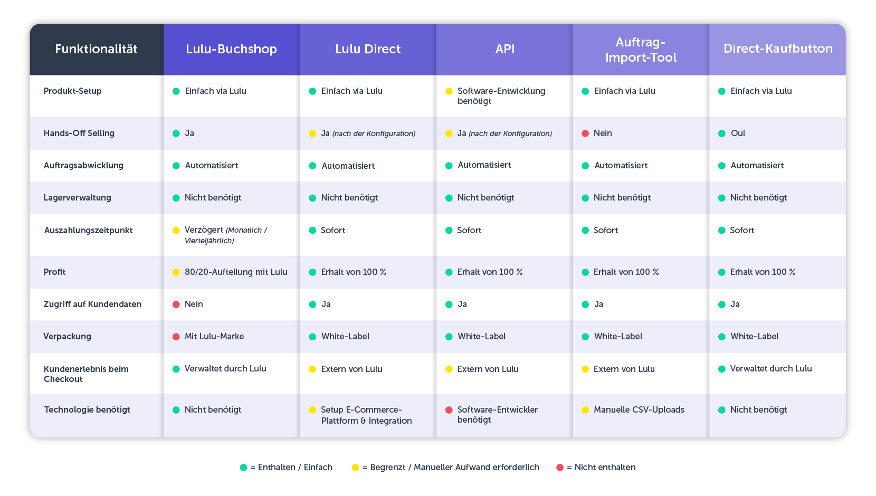This screenshot has width=876, height=496.
Task: Click Sofort under API column
Action: 470,230
